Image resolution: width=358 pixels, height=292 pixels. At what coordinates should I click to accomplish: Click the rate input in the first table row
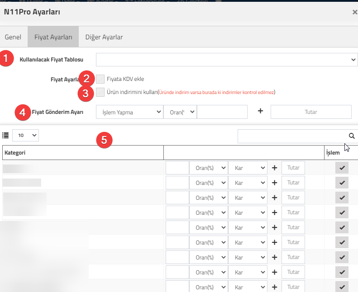pyautogui.click(x=177, y=168)
